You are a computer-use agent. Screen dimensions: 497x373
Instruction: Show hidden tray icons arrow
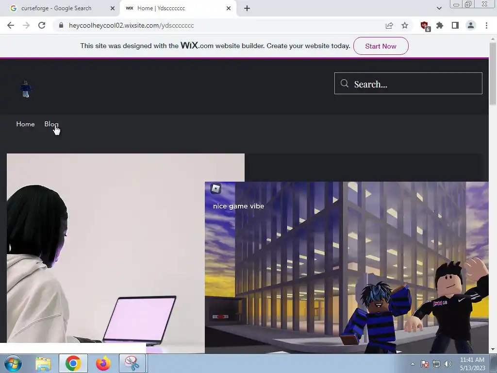tap(413, 364)
